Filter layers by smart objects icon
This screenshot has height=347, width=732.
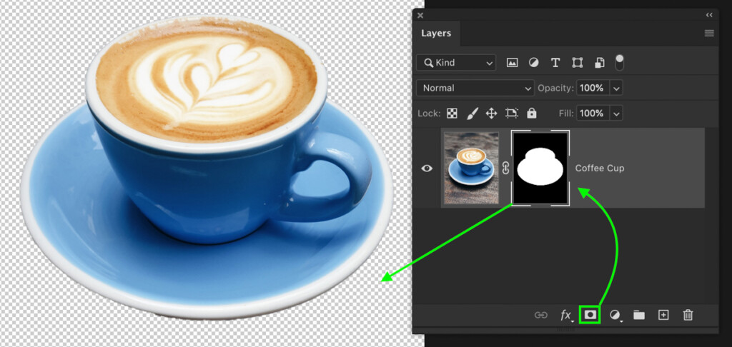[600, 63]
